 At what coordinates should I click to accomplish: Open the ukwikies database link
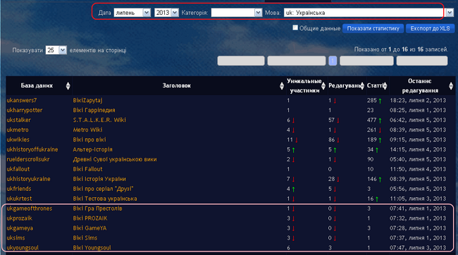click(18, 139)
